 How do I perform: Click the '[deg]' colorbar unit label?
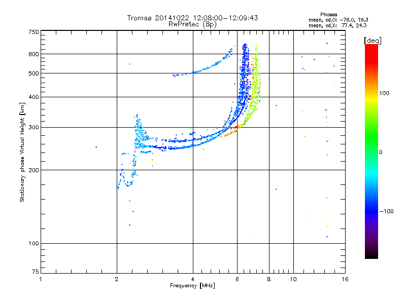[x=373, y=41]
